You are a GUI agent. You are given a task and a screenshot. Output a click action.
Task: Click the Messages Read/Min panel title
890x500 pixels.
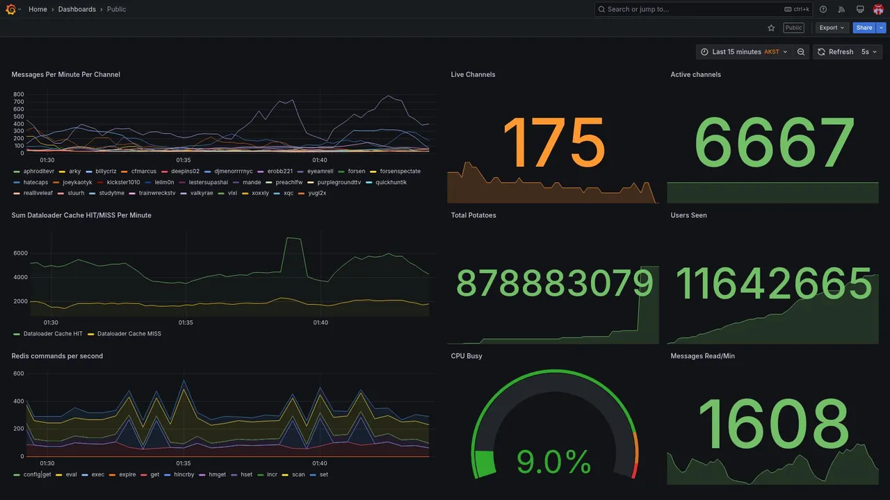[702, 356]
